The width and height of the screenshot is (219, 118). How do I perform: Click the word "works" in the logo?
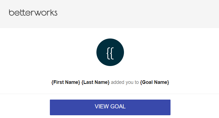coord(46,13)
